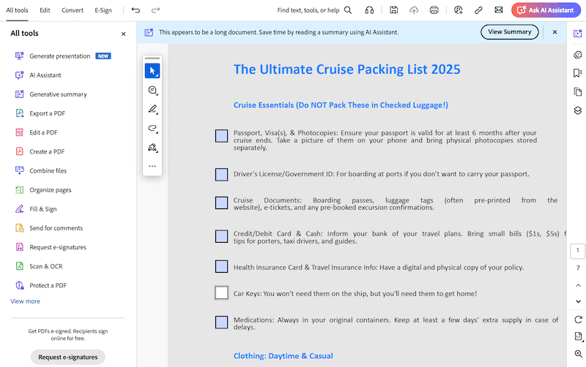Click the undo arrow

click(136, 10)
